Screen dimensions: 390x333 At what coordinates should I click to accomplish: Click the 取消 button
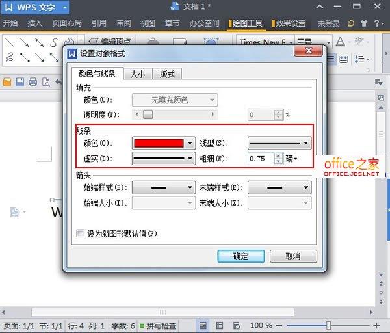coord(293,256)
